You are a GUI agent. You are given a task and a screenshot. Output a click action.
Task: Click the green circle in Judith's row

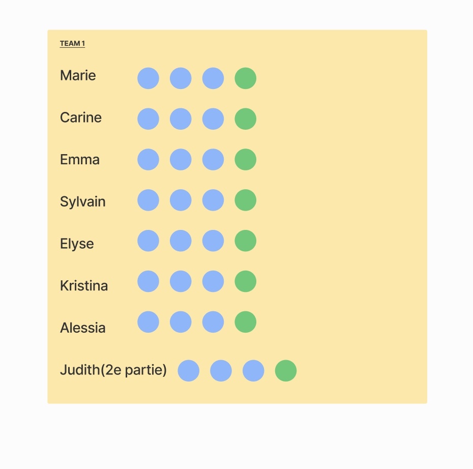point(286,371)
